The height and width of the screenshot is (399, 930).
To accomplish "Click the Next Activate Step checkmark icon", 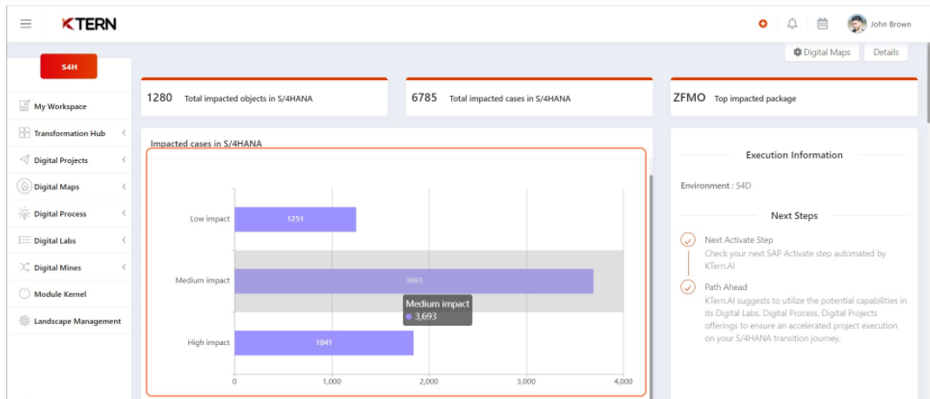I will [x=688, y=240].
